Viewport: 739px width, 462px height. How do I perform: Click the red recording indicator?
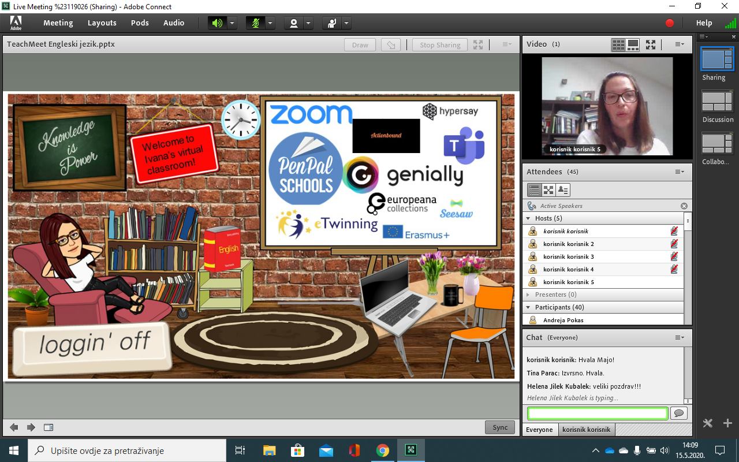click(670, 23)
